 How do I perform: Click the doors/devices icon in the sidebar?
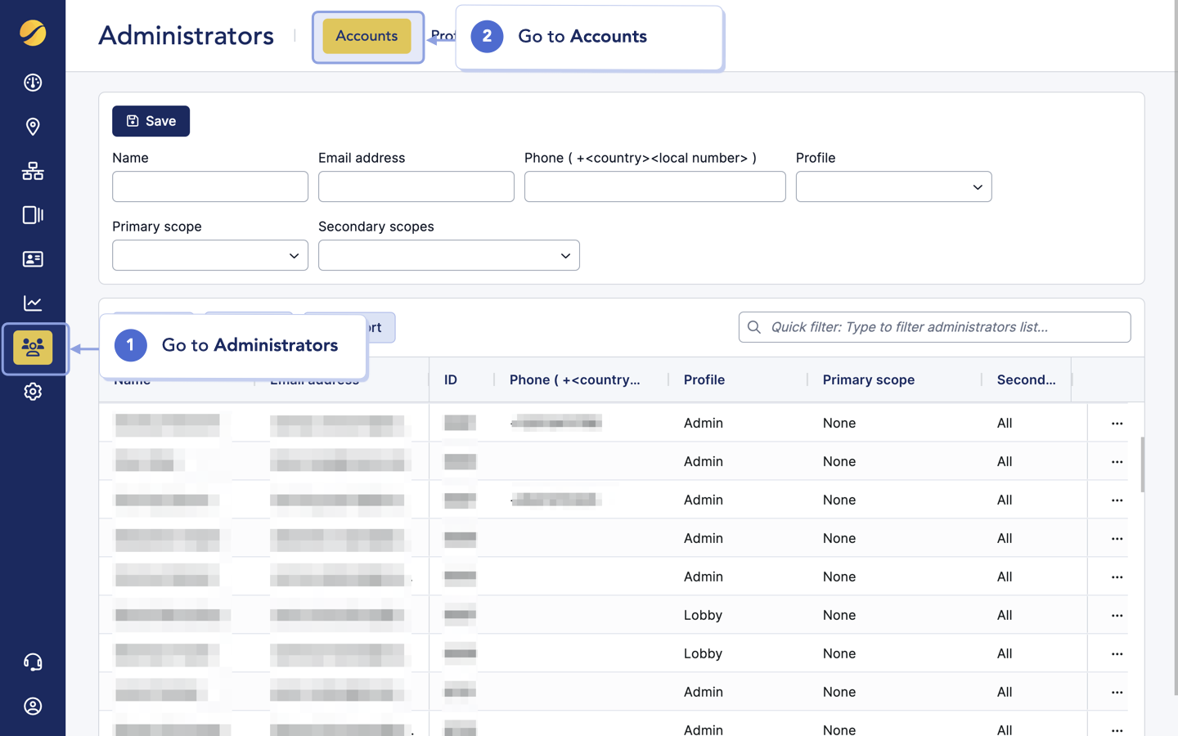(33, 215)
